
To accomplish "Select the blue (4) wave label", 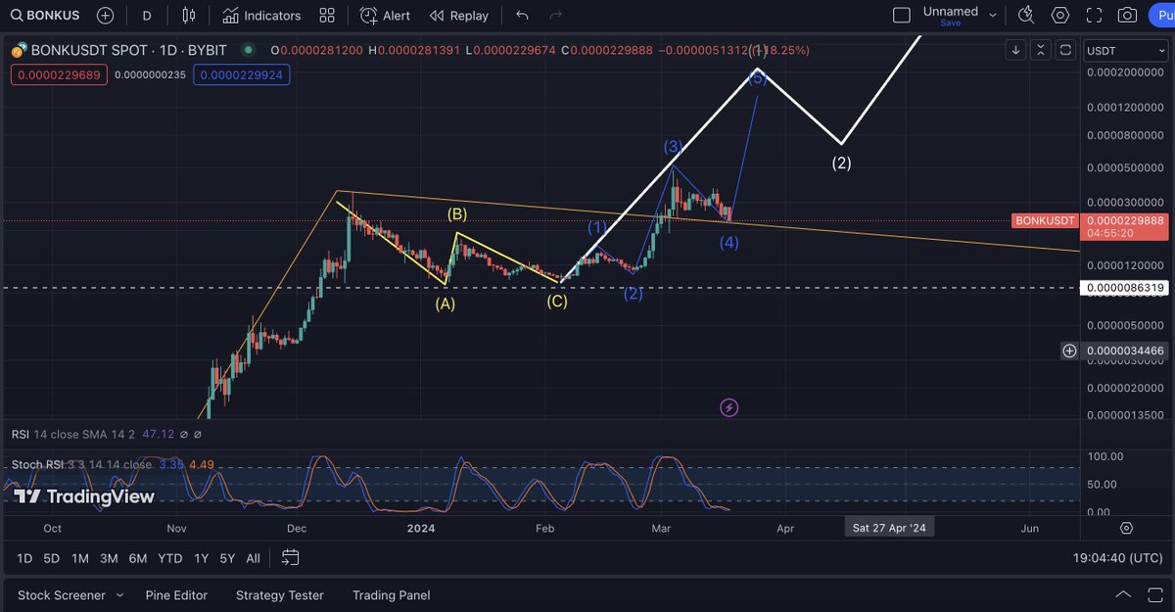I will click(728, 243).
